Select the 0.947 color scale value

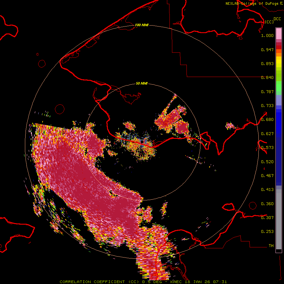point(267,50)
